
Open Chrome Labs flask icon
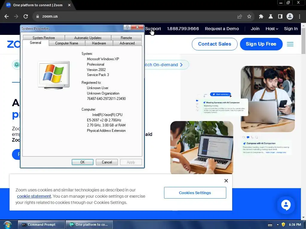pyautogui.click(x=270, y=17)
